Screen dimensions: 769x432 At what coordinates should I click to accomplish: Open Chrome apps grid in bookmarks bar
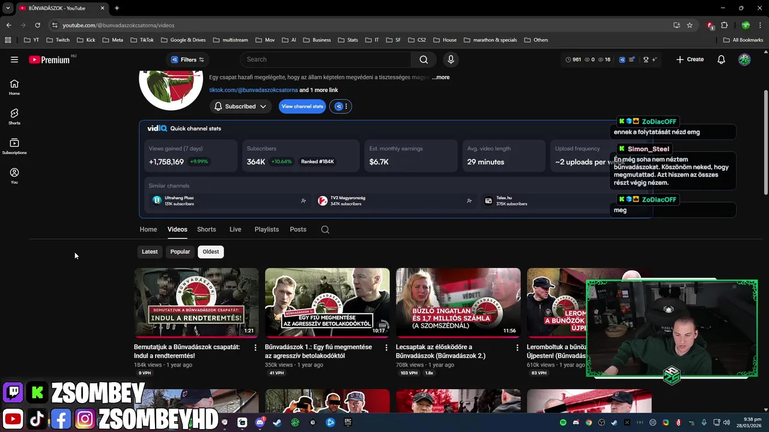point(8,40)
